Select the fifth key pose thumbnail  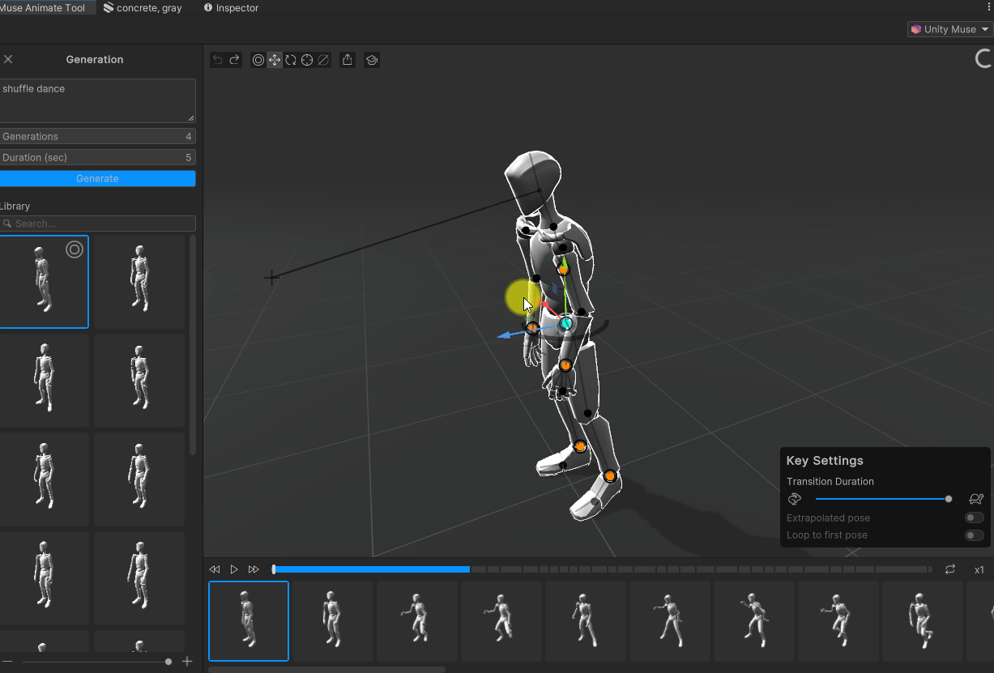(x=586, y=621)
